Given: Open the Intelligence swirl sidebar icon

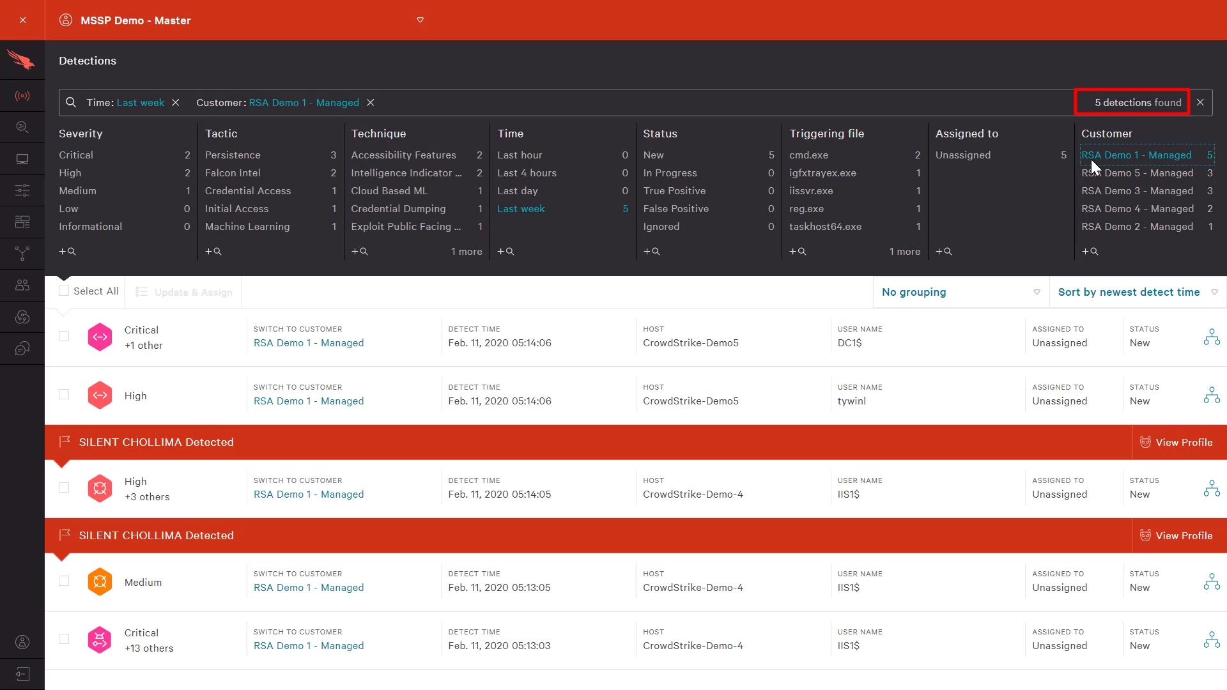Looking at the screenshot, I should click(x=22, y=317).
